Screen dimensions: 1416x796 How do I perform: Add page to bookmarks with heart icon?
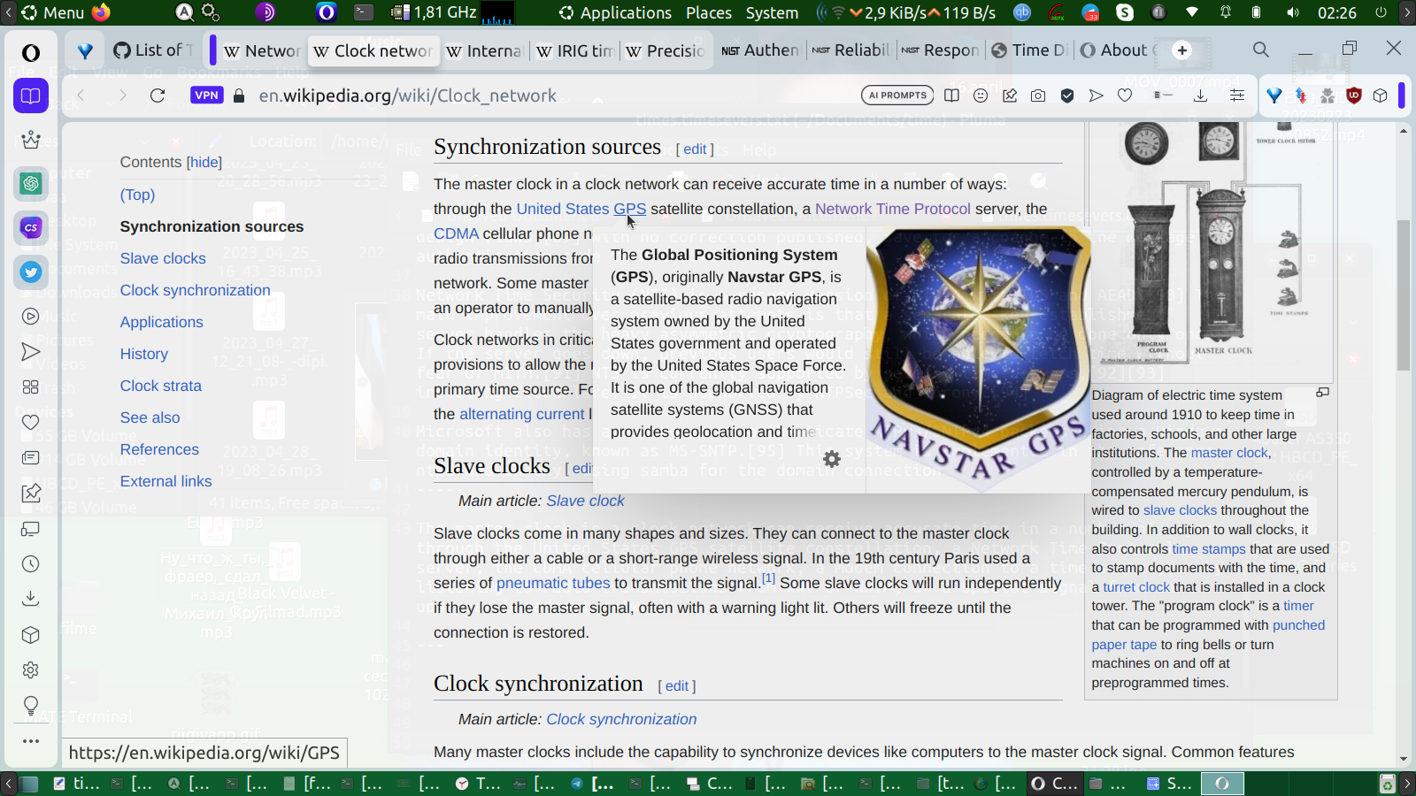(1125, 96)
